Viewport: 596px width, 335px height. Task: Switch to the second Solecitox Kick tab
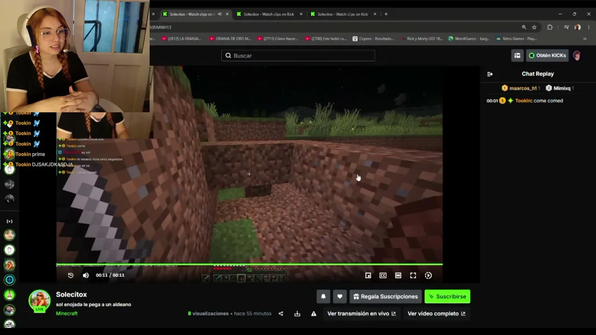pos(268,14)
